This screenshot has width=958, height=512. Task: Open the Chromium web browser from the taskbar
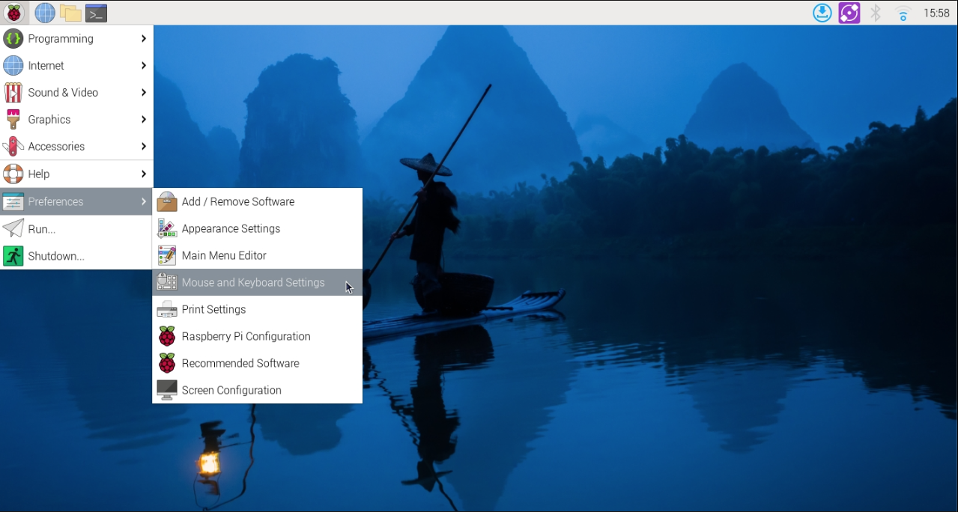[43, 13]
